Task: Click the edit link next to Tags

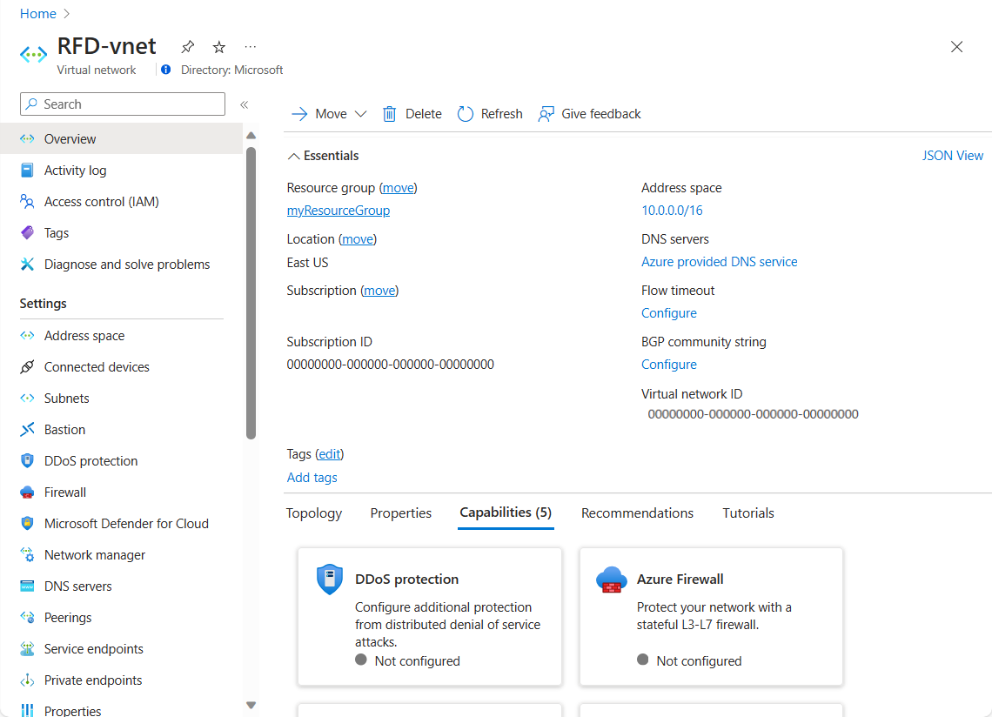Action: (x=329, y=454)
